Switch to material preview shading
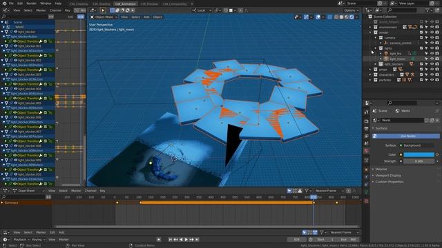Image resolution: width=442 pixels, height=248 pixels. click(x=347, y=17)
